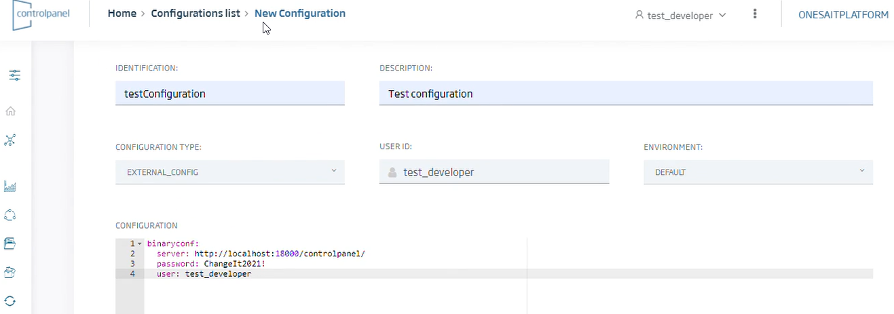Select the refresh arrows icon in the sidebar
The height and width of the screenshot is (314, 894).
click(10, 300)
